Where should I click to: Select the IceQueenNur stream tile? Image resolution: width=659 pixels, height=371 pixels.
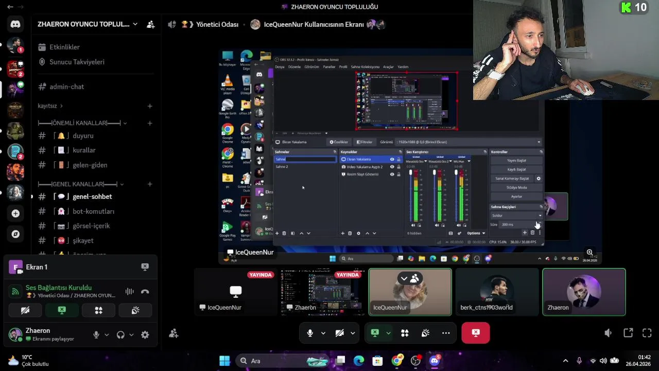236,292
